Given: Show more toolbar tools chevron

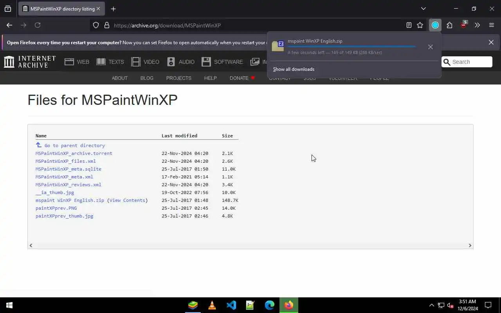Looking at the screenshot, I should click(x=477, y=25).
